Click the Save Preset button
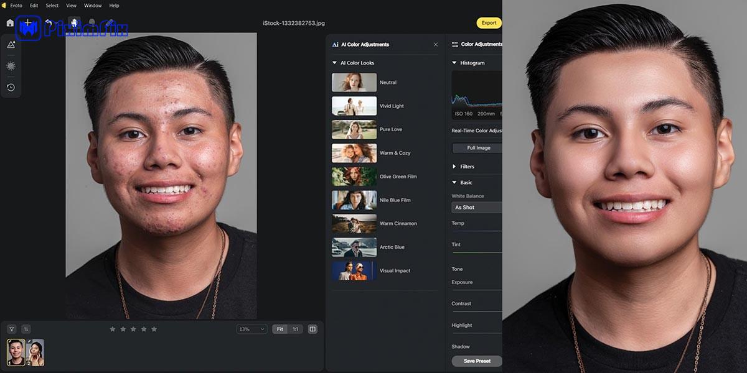This screenshot has height=373, width=747. pyautogui.click(x=477, y=361)
